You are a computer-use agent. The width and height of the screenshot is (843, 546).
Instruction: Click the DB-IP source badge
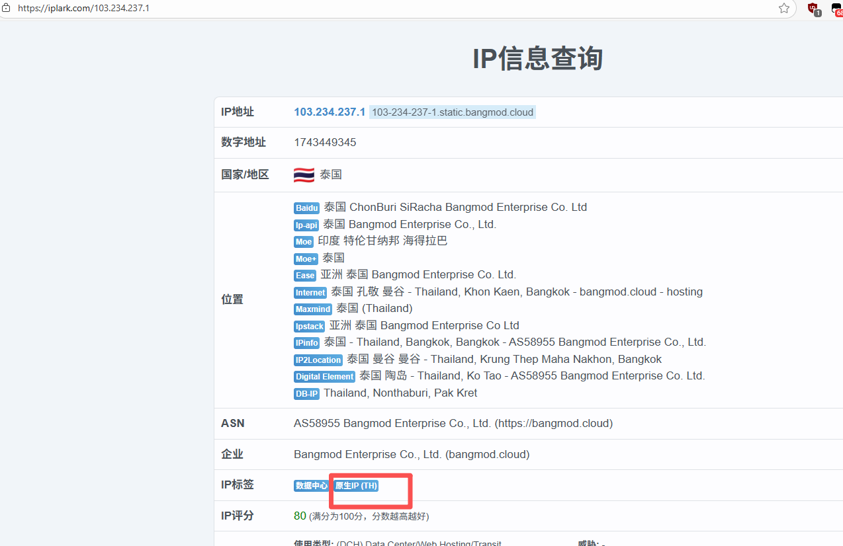[306, 394]
